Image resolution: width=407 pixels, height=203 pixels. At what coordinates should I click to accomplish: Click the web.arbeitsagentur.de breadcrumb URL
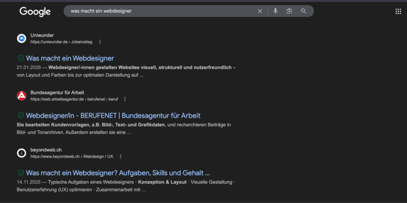click(74, 99)
